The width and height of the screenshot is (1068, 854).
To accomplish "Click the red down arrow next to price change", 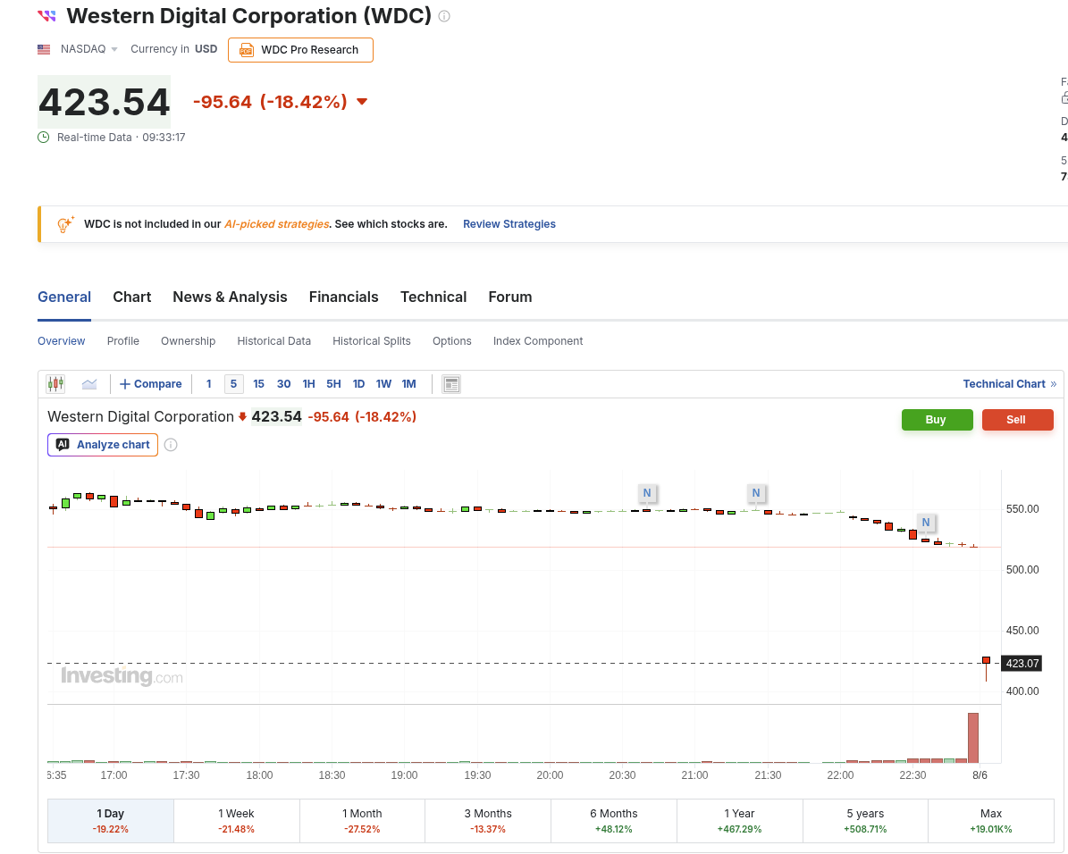I will click(362, 102).
